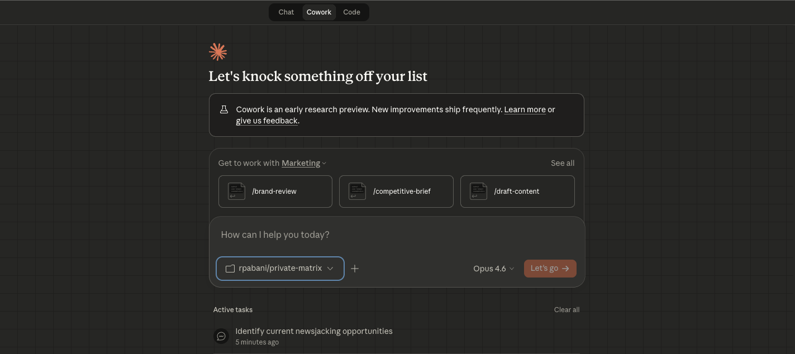The width and height of the screenshot is (795, 354).
Task: Click the give us feedback link
Action: pos(266,121)
